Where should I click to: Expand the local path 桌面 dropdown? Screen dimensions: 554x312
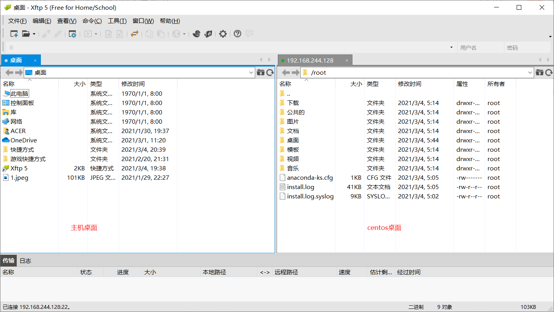tap(251, 73)
